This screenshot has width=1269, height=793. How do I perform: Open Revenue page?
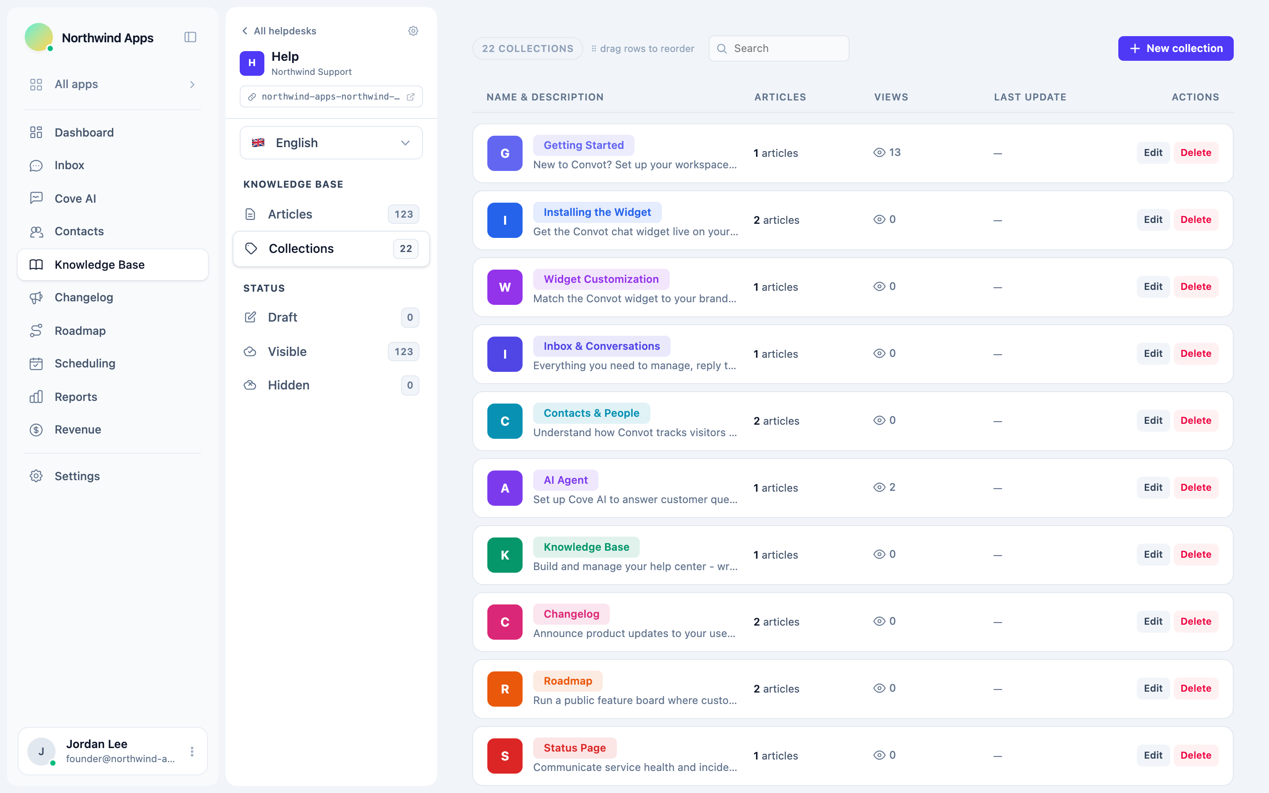point(113,430)
